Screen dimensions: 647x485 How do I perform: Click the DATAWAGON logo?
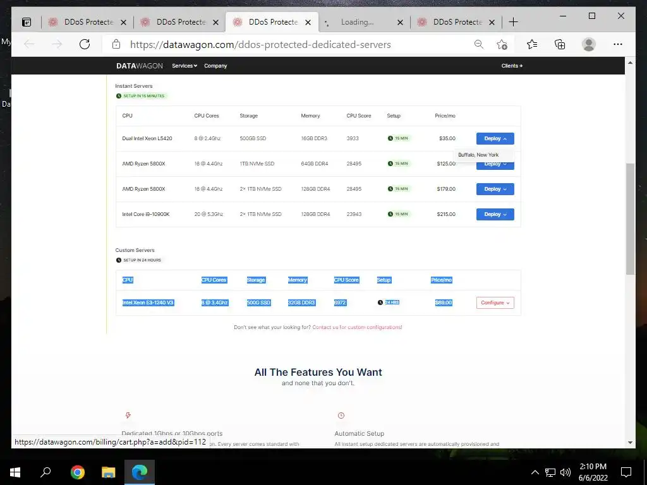pyautogui.click(x=140, y=66)
